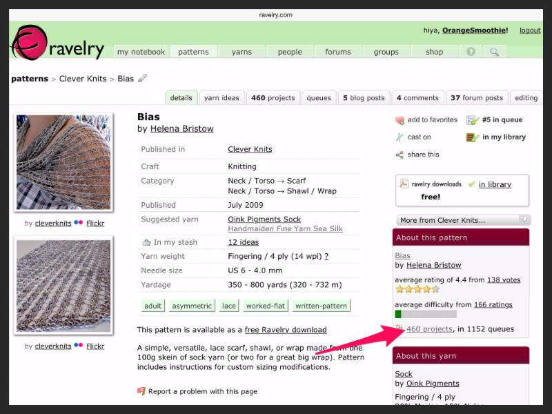Open the patterns menu item
The width and height of the screenshot is (552, 414).
pos(193,52)
